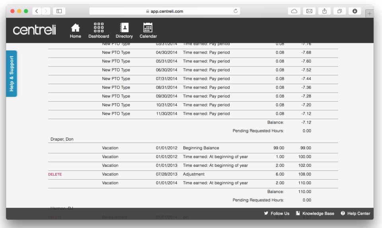Select the Draper, Don employee name
The width and height of the screenshot is (382, 228).
tap(62, 139)
